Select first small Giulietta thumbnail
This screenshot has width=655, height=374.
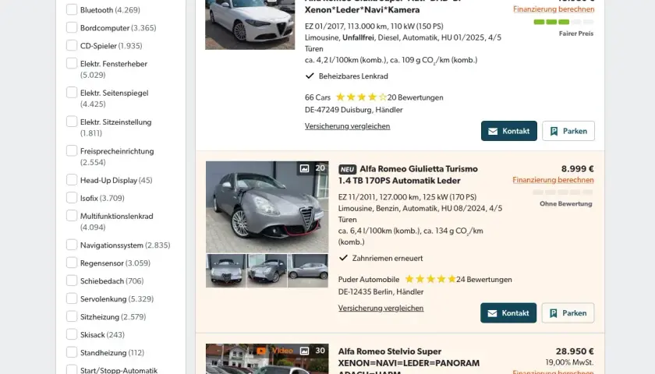225,271
